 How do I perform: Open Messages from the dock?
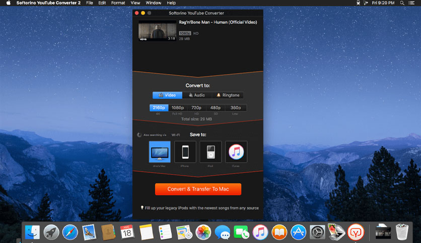coord(222,232)
